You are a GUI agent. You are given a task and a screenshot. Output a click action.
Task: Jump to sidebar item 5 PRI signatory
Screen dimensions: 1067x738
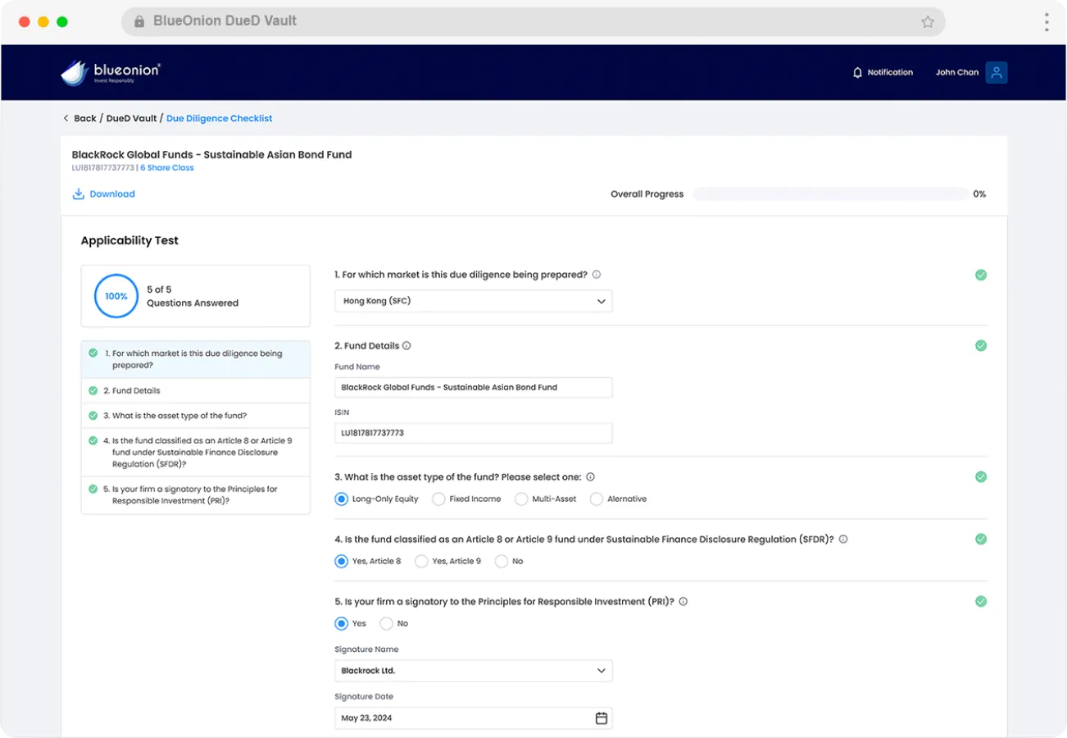point(196,494)
